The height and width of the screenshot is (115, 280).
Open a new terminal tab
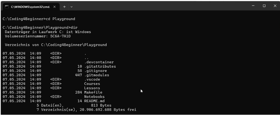(x=64, y=7)
